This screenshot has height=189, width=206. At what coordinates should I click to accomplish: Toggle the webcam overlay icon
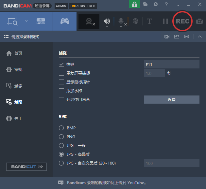click(89, 21)
